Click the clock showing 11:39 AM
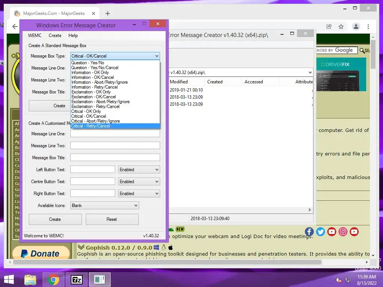 (x=367, y=277)
